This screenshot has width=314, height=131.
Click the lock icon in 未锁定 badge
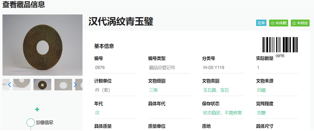(x=294, y=23)
